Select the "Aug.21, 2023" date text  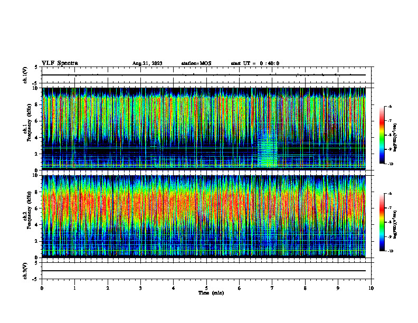(147, 63)
